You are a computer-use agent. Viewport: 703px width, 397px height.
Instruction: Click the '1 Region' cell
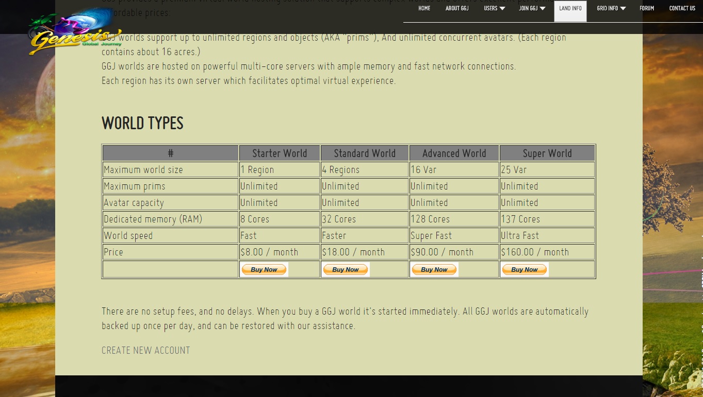pos(280,169)
